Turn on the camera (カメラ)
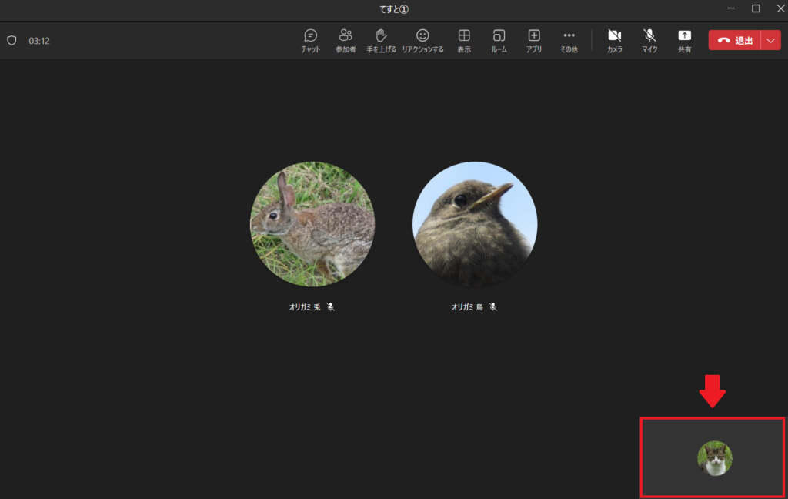 (x=614, y=41)
